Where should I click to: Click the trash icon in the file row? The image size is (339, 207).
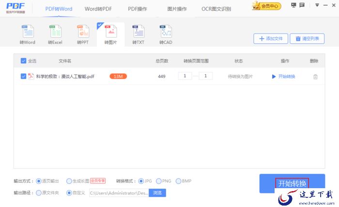pos(315,76)
